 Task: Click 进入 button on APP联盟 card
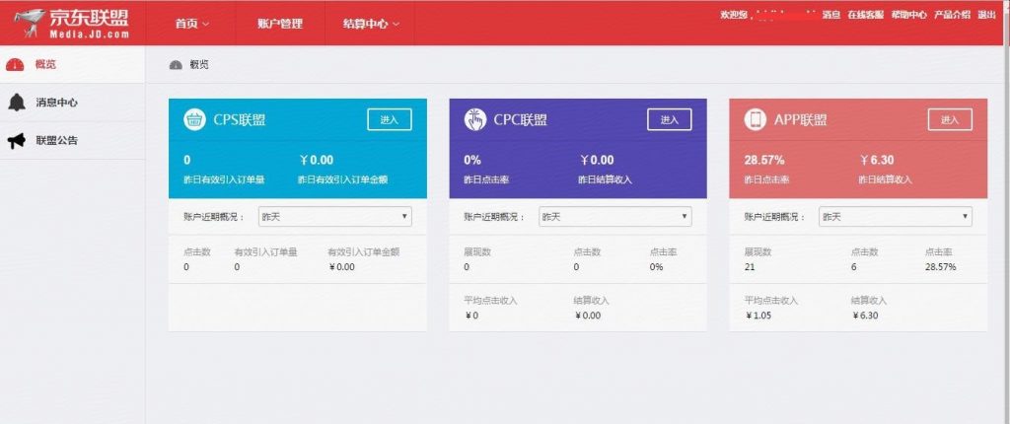coord(950,120)
